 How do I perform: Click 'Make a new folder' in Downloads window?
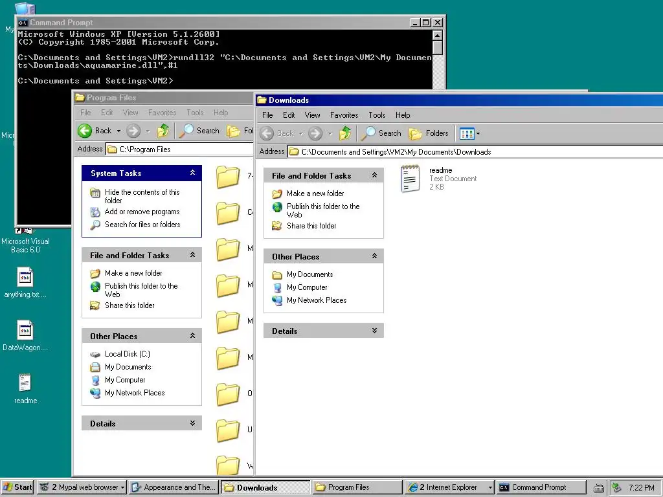click(315, 193)
